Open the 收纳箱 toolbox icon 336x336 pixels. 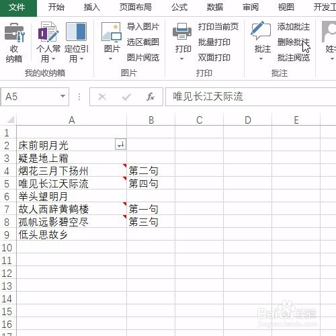click(x=14, y=32)
